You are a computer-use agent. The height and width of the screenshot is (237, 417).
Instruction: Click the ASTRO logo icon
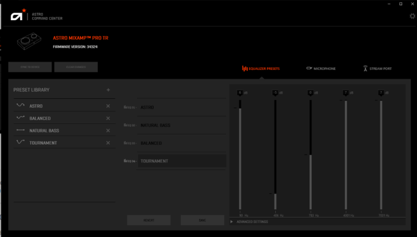18,15
